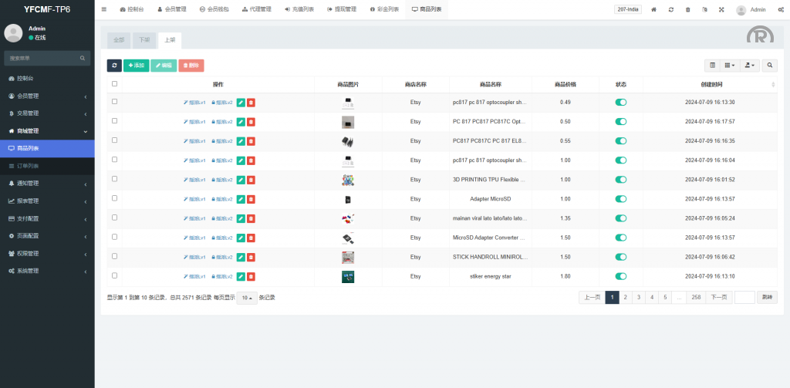
Task: Click the dark refresh button above table
Action: [114, 66]
